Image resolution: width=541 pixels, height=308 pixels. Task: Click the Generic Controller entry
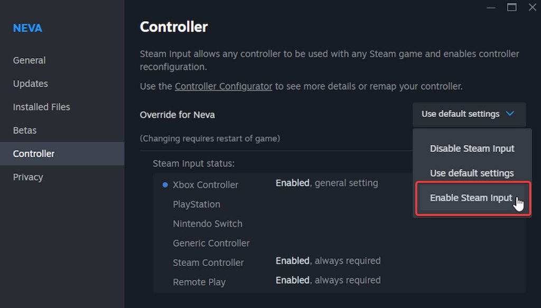coord(211,244)
